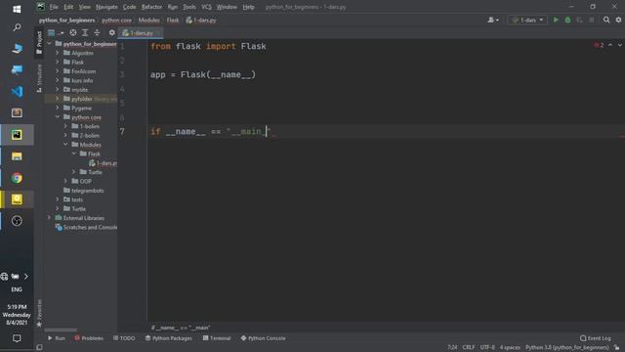Screen dimensions: 625x352
Task: Click python_for_beginners breadcrumb in navigation bar
Action: click(67, 20)
